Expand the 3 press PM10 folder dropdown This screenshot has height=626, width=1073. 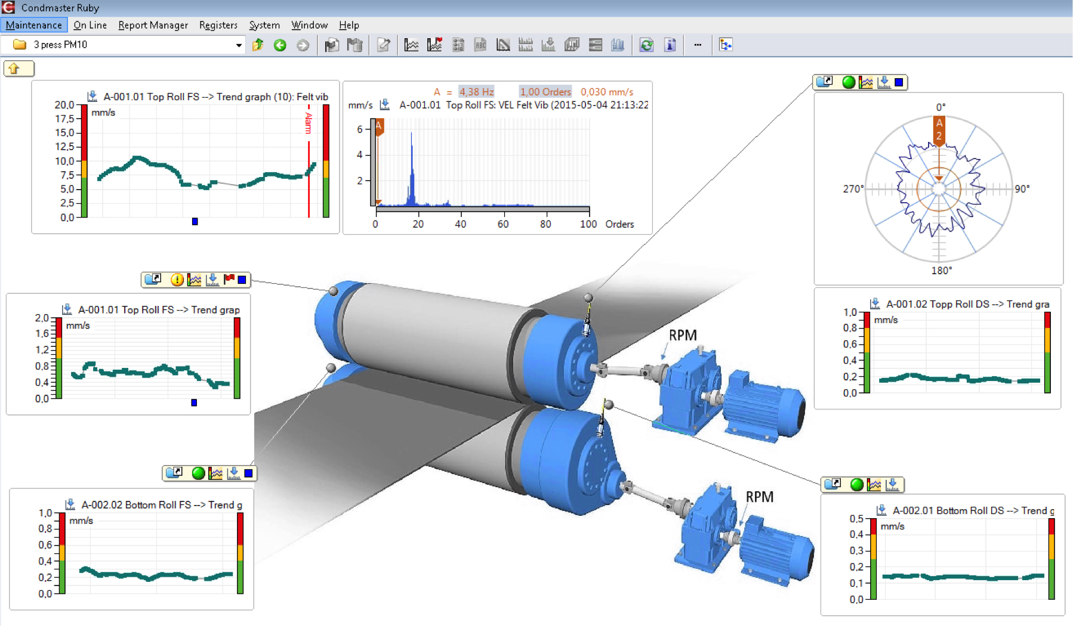(239, 45)
